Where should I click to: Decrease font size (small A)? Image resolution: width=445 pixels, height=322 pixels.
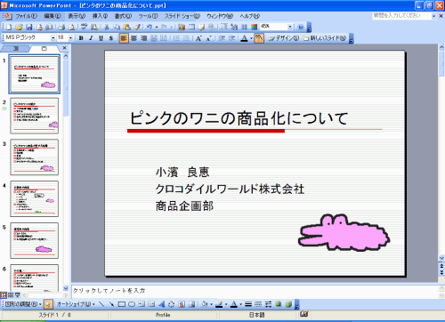(x=208, y=38)
